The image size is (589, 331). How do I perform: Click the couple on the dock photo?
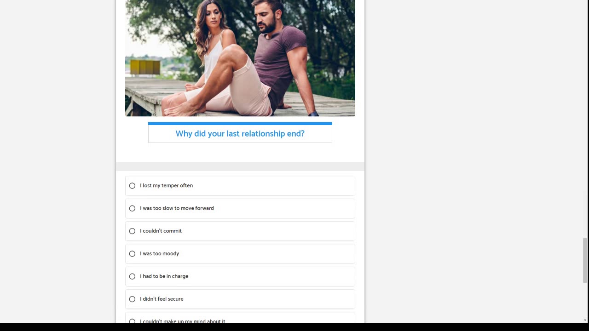coord(240,58)
